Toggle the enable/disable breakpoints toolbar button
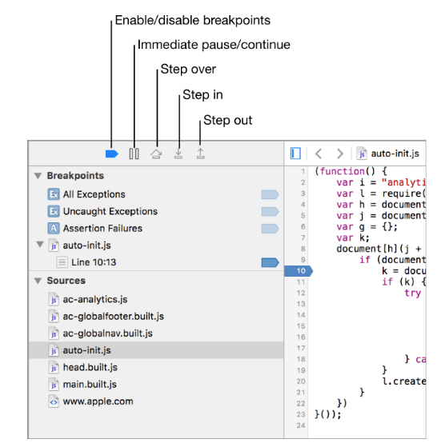This screenshot has height=447, width=445. pyautogui.click(x=111, y=154)
